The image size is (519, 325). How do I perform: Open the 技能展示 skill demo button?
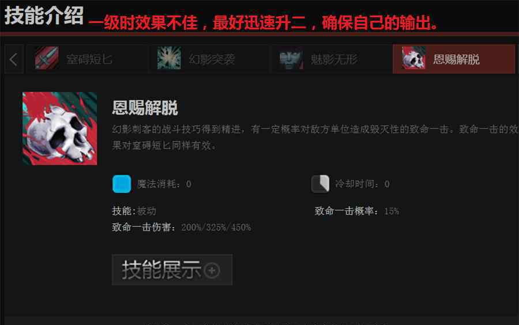[x=172, y=270]
